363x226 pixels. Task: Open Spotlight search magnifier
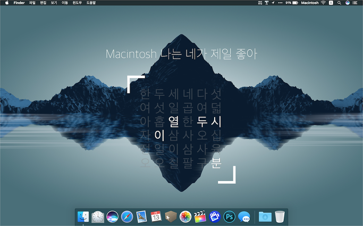click(x=339, y=3)
